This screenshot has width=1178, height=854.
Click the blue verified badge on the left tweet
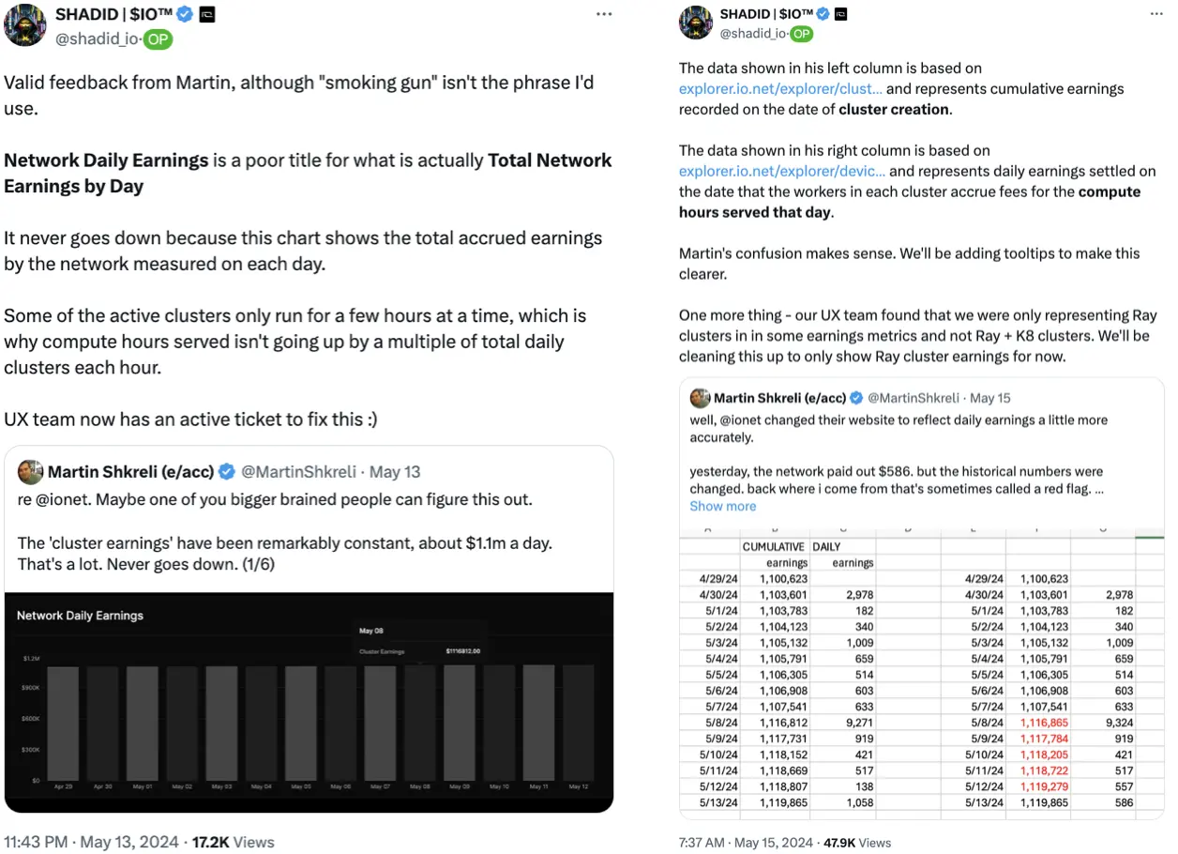186,14
